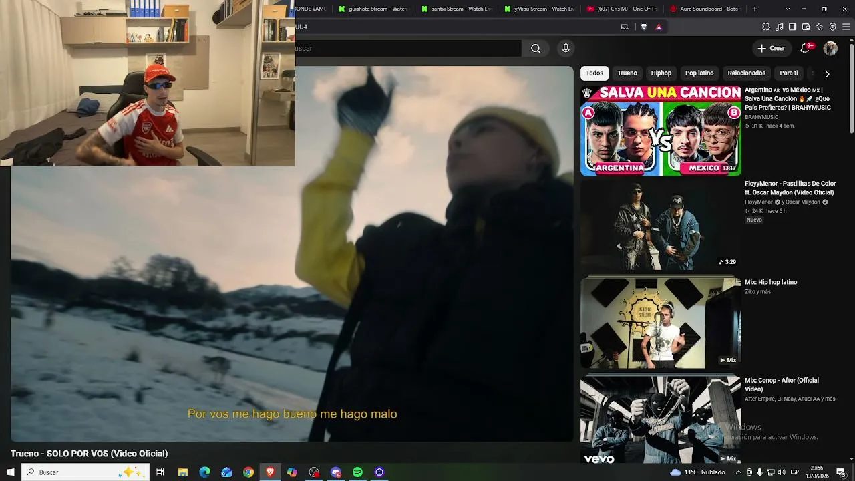This screenshot has width=855, height=481.
Task: Open Brave Leo AI sparkle icon
Action: tap(820, 27)
